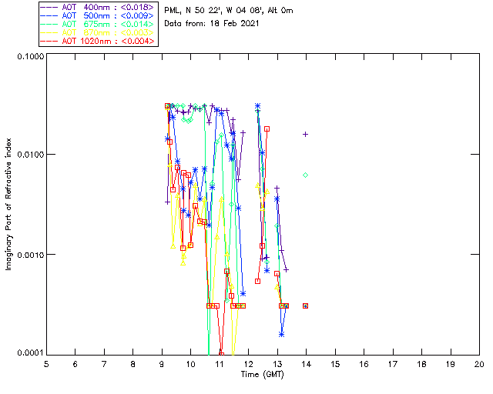Click the station text PML, N 50 22', W 04 08'

(214, 10)
